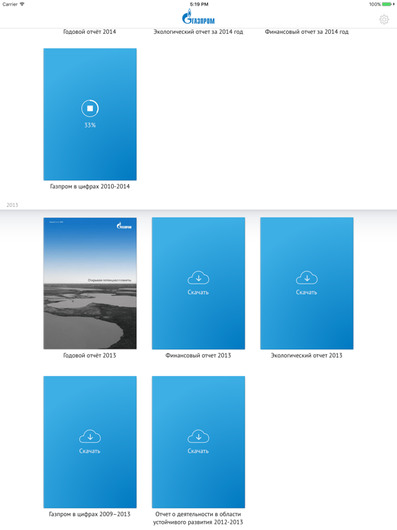The width and height of the screenshot is (397, 530).
Task: Select title Финансовый отчет за 2014 год
Action: click(307, 32)
